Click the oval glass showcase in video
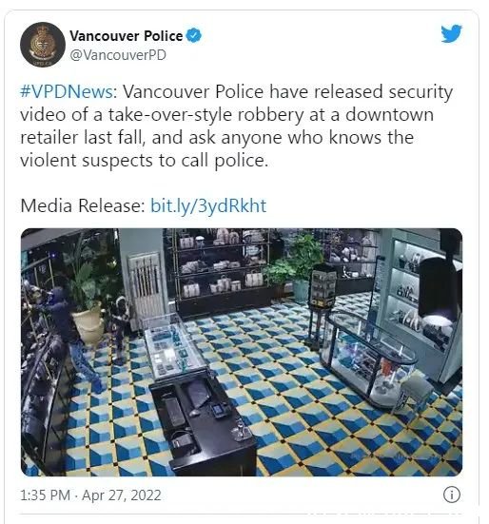The height and width of the screenshot is (524, 489). [x=367, y=358]
